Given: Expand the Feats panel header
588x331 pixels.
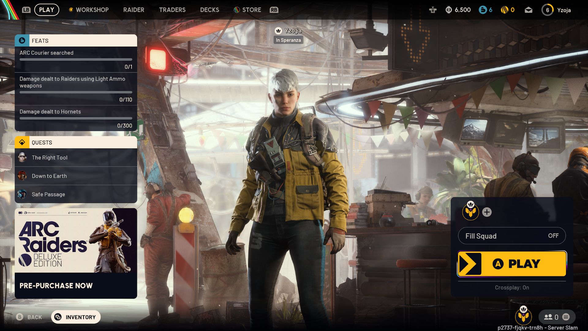Looking at the screenshot, I should [76, 41].
